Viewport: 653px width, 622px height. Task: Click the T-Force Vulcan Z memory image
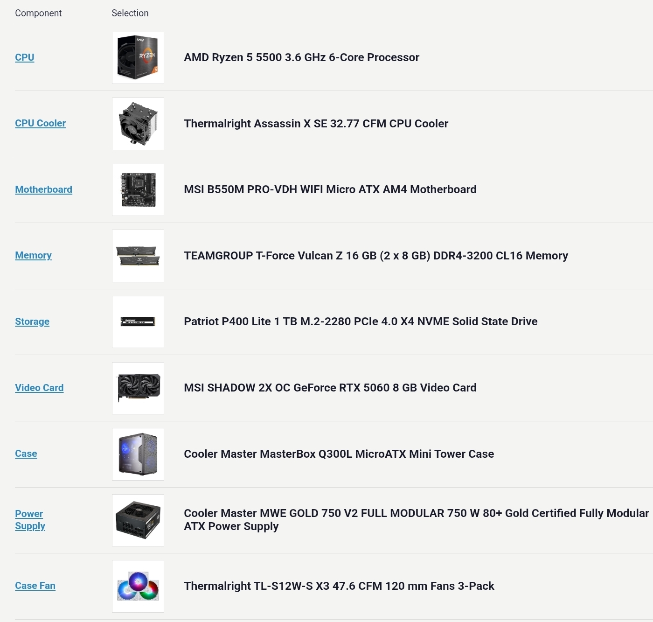point(138,256)
